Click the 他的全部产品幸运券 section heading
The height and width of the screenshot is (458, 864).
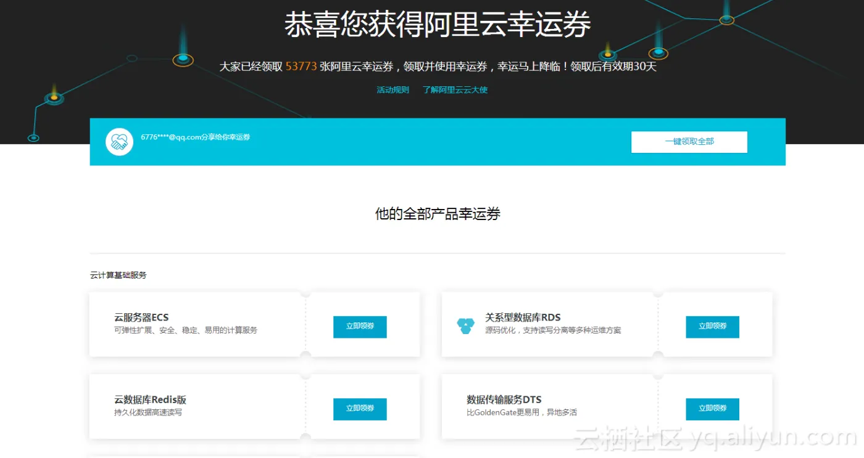coord(438,214)
